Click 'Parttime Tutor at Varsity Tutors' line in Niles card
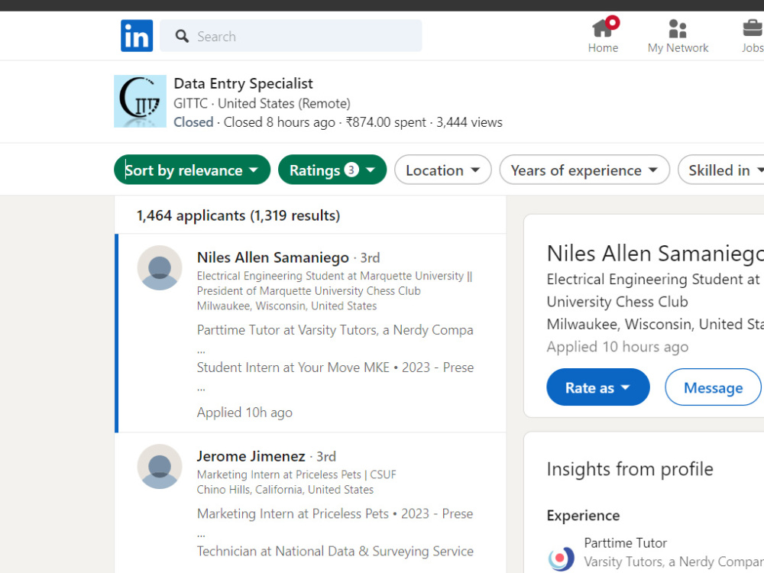Viewport: 764px width, 573px height. (335, 330)
